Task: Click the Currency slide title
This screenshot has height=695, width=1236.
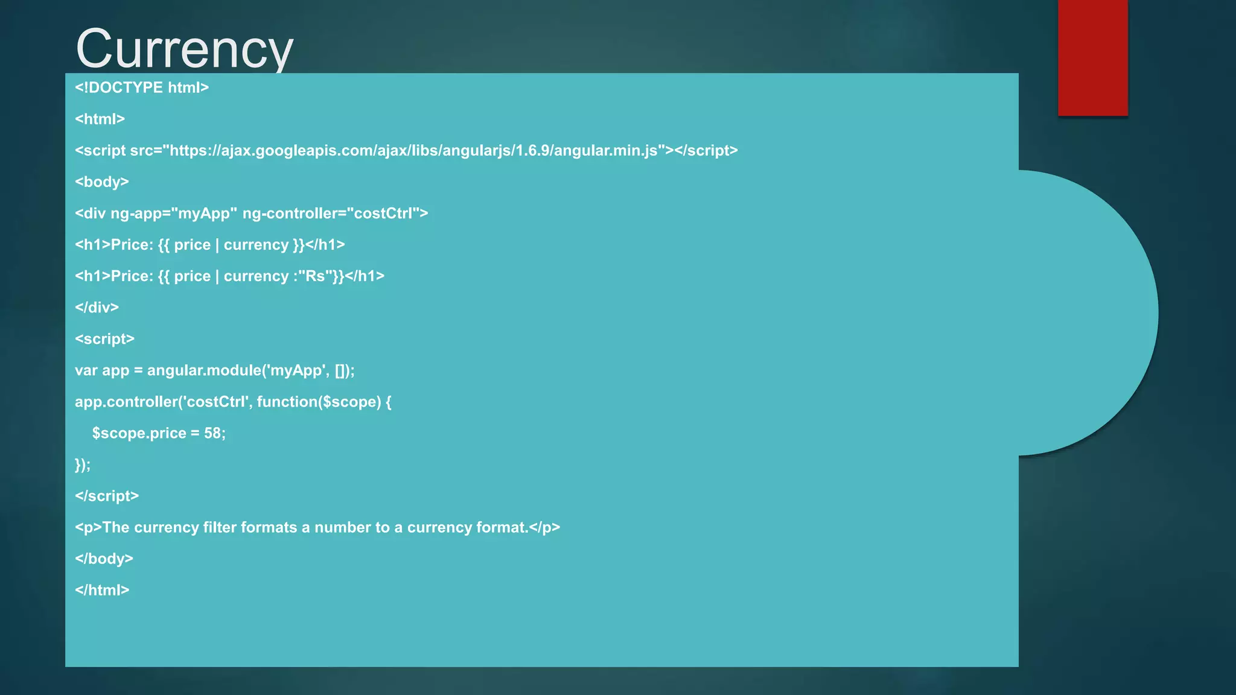Action: 184,48
